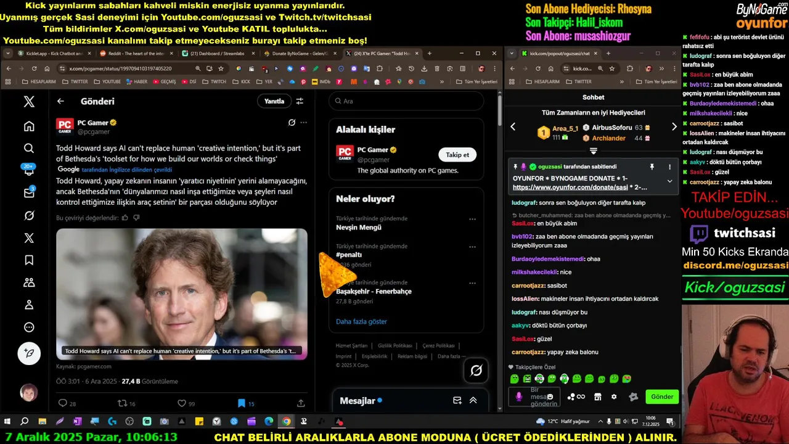Open oyunfor.com donate link in pinned message
The height and width of the screenshot is (444, 789).
point(570,187)
